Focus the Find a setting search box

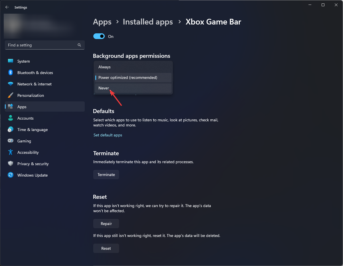(x=45, y=45)
